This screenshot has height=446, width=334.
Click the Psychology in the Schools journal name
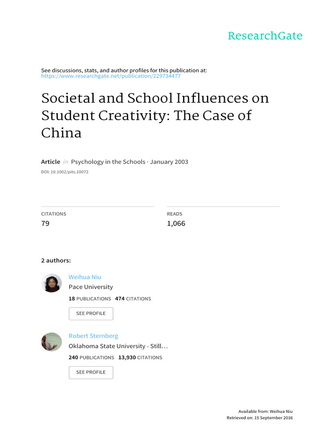[x=108, y=162]
